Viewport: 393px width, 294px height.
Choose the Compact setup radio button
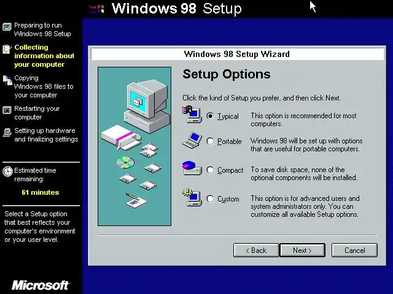point(210,170)
